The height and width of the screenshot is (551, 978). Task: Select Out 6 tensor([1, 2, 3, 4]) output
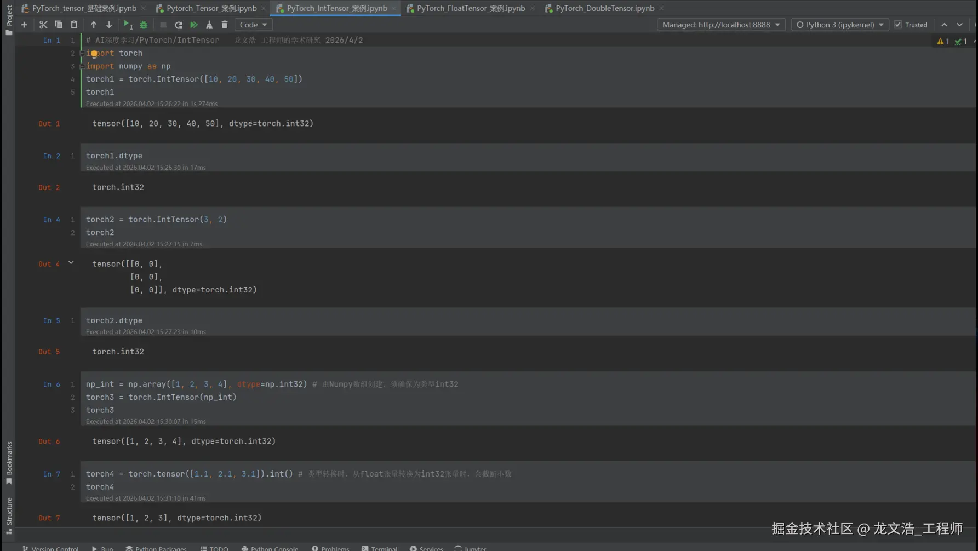point(184,441)
